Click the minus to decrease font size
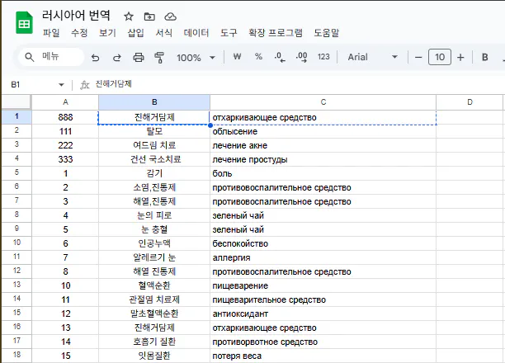Viewport: 505px width, 363px height. (418, 57)
